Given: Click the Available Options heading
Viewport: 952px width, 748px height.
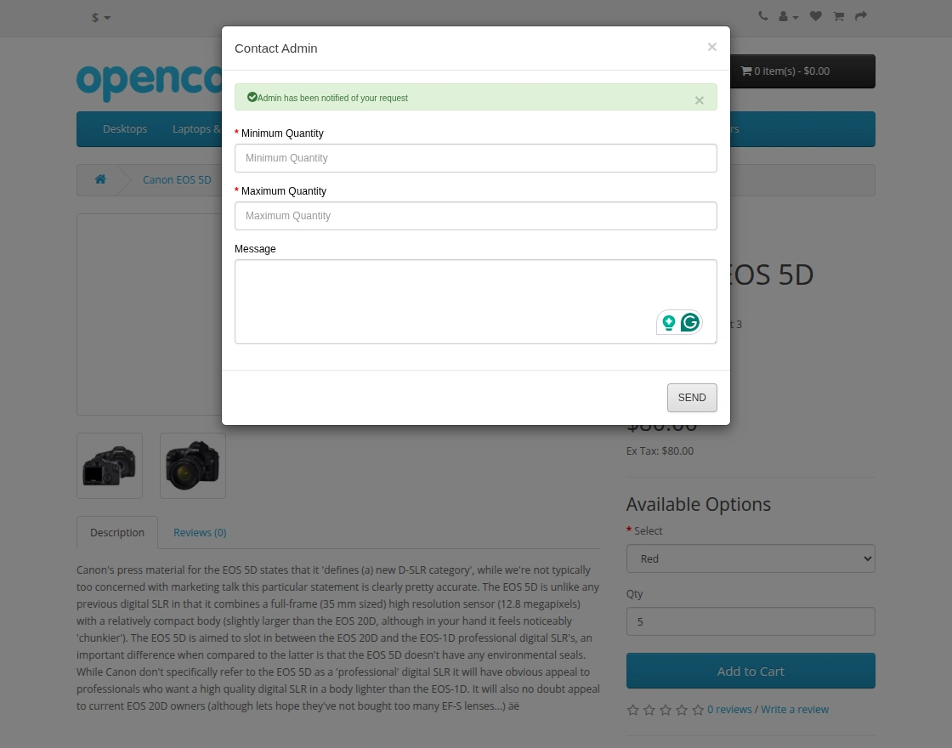Looking at the screenshot, I should click(698, 504).
